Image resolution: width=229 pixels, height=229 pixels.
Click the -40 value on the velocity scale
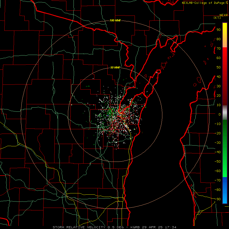218,152
